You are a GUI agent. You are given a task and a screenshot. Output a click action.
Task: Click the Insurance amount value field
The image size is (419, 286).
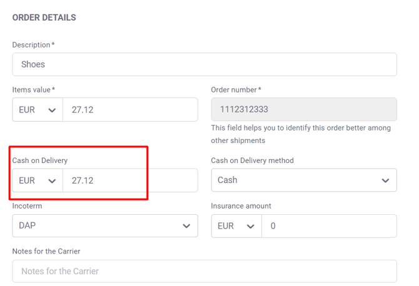[x=329, y=226]
